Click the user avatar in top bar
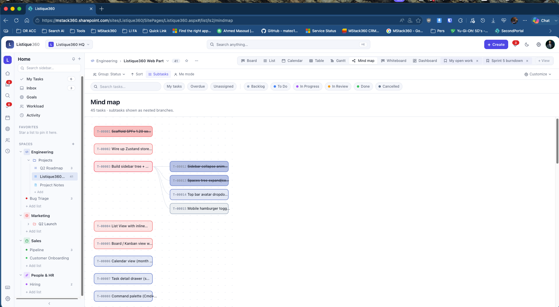559x307 pixels. (550, 44)
